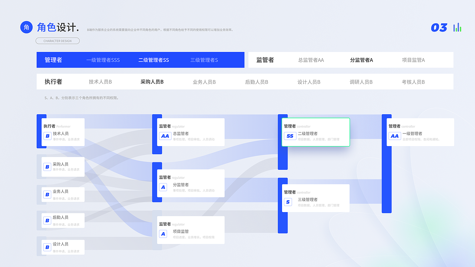The width and height of the screenshot is (475, 267).
Task: Select the B badge on the 技术人员 card
Action: (47, 136)
